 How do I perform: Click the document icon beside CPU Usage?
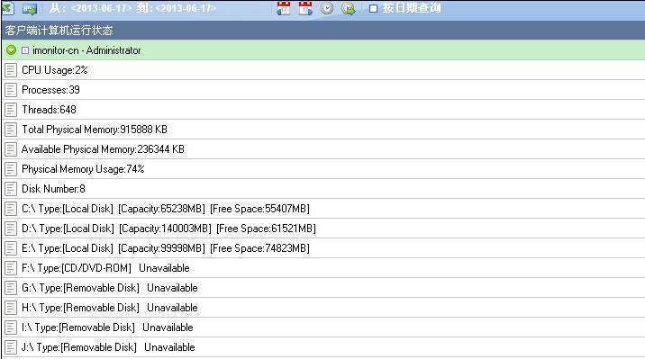tap(11, 70)
